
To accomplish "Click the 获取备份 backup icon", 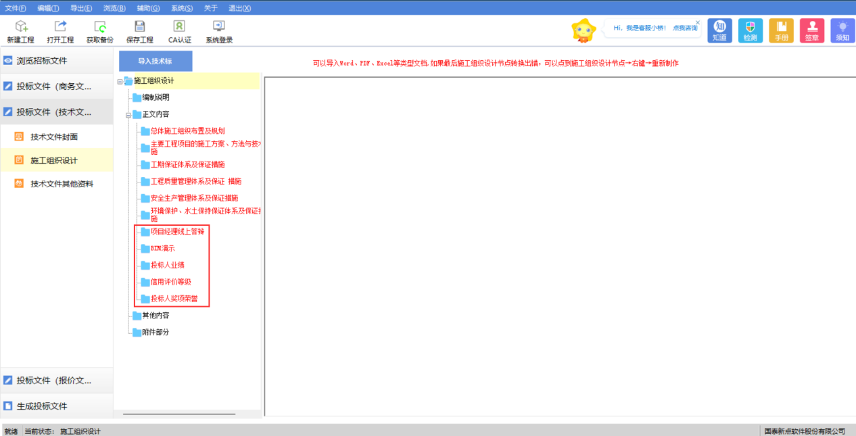I will point(100,27).
